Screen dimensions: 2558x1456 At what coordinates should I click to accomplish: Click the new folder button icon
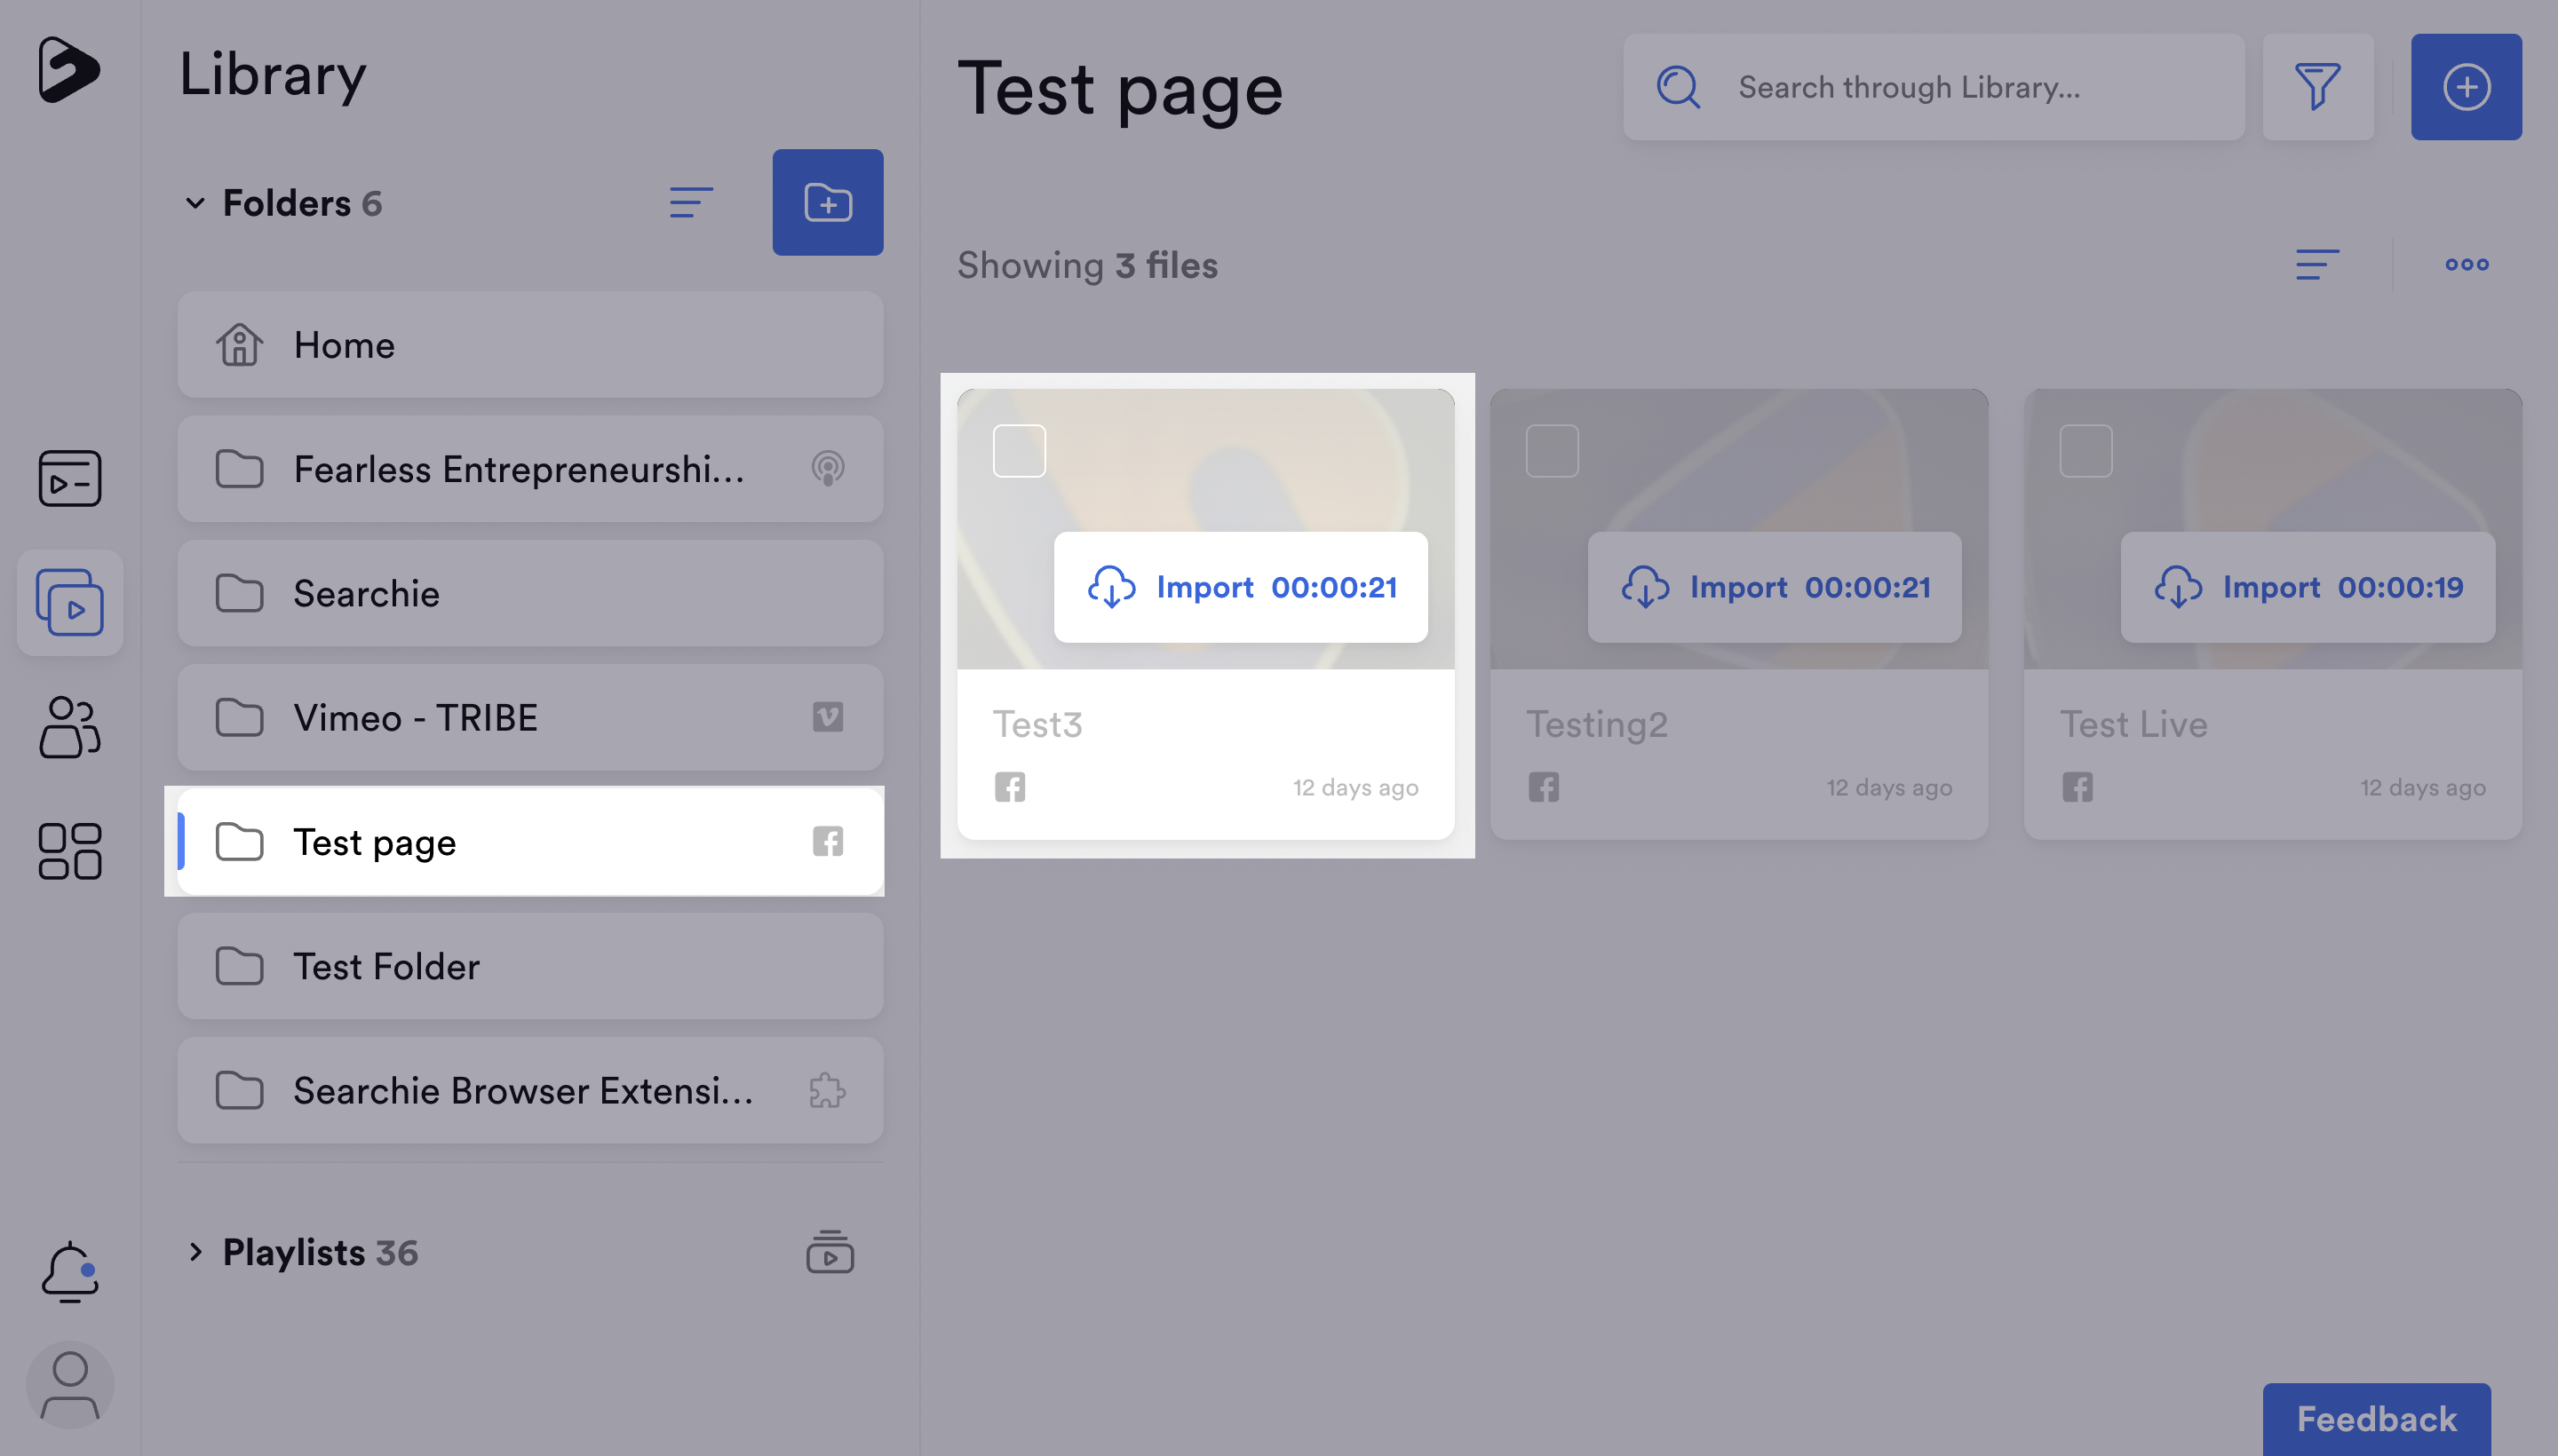(x=827, y=202)
